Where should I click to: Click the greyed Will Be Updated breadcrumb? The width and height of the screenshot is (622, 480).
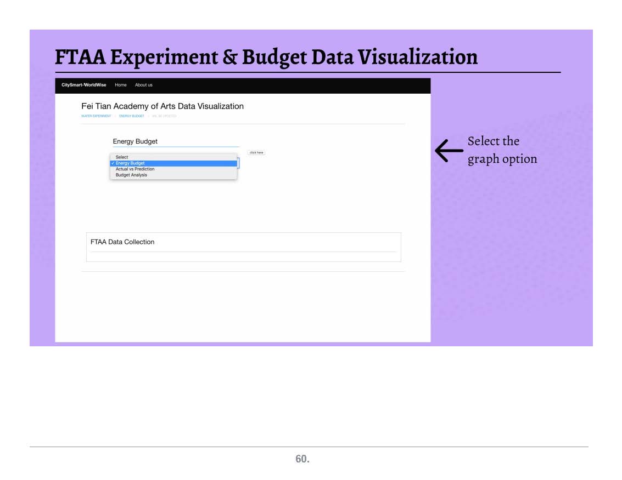pos(164,116)
